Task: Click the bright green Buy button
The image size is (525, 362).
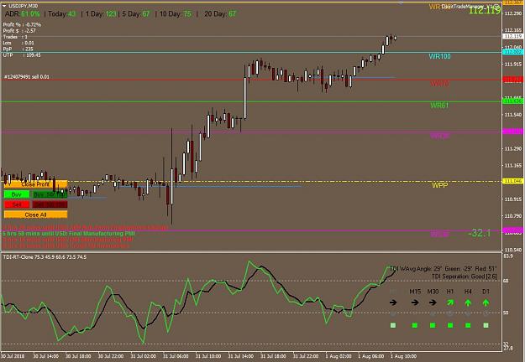Action: tap(17, 194)
